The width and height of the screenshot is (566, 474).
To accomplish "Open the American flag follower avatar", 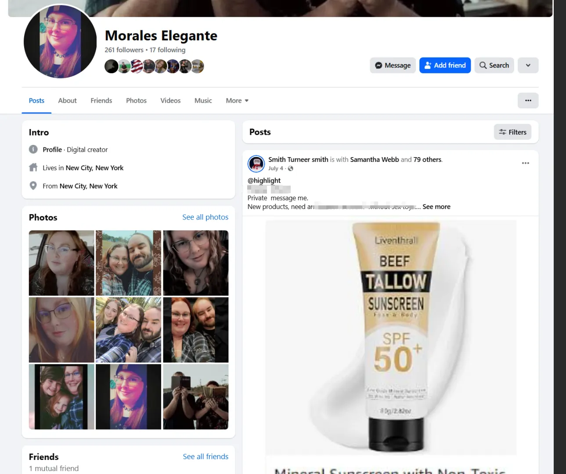I will (137, 66).
